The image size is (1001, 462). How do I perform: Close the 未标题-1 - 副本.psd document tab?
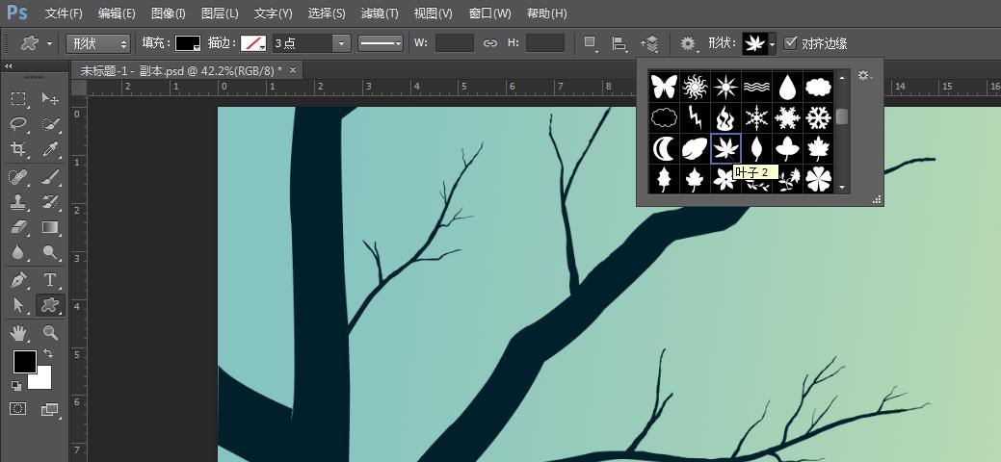click(x=293, y=70)
